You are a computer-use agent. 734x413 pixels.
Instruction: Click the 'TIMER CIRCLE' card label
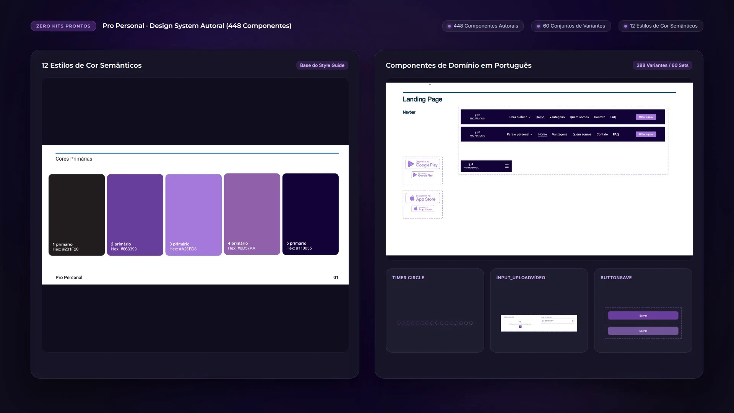pyautogui.click(x=408, y=278)
